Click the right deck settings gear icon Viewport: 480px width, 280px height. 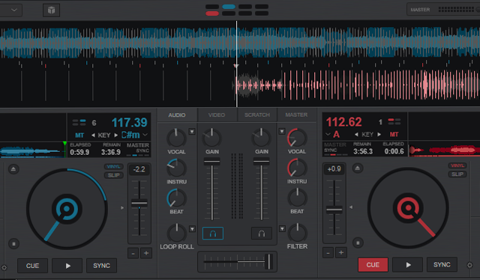click(x=469, y=265)
